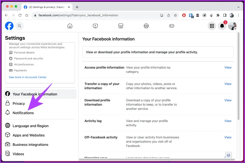Image resolution: width=245 pixels, height=163 pixels.
Task: Select Your Facebook information in sidebar
Action: point(40,94)
